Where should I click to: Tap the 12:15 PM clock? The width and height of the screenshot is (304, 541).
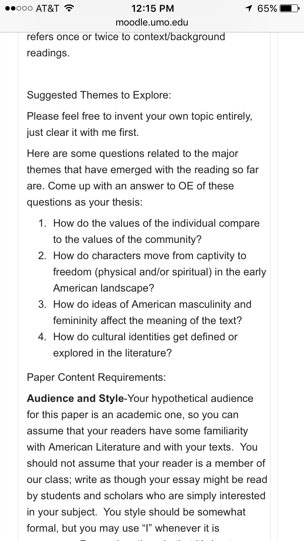[152, 8]
